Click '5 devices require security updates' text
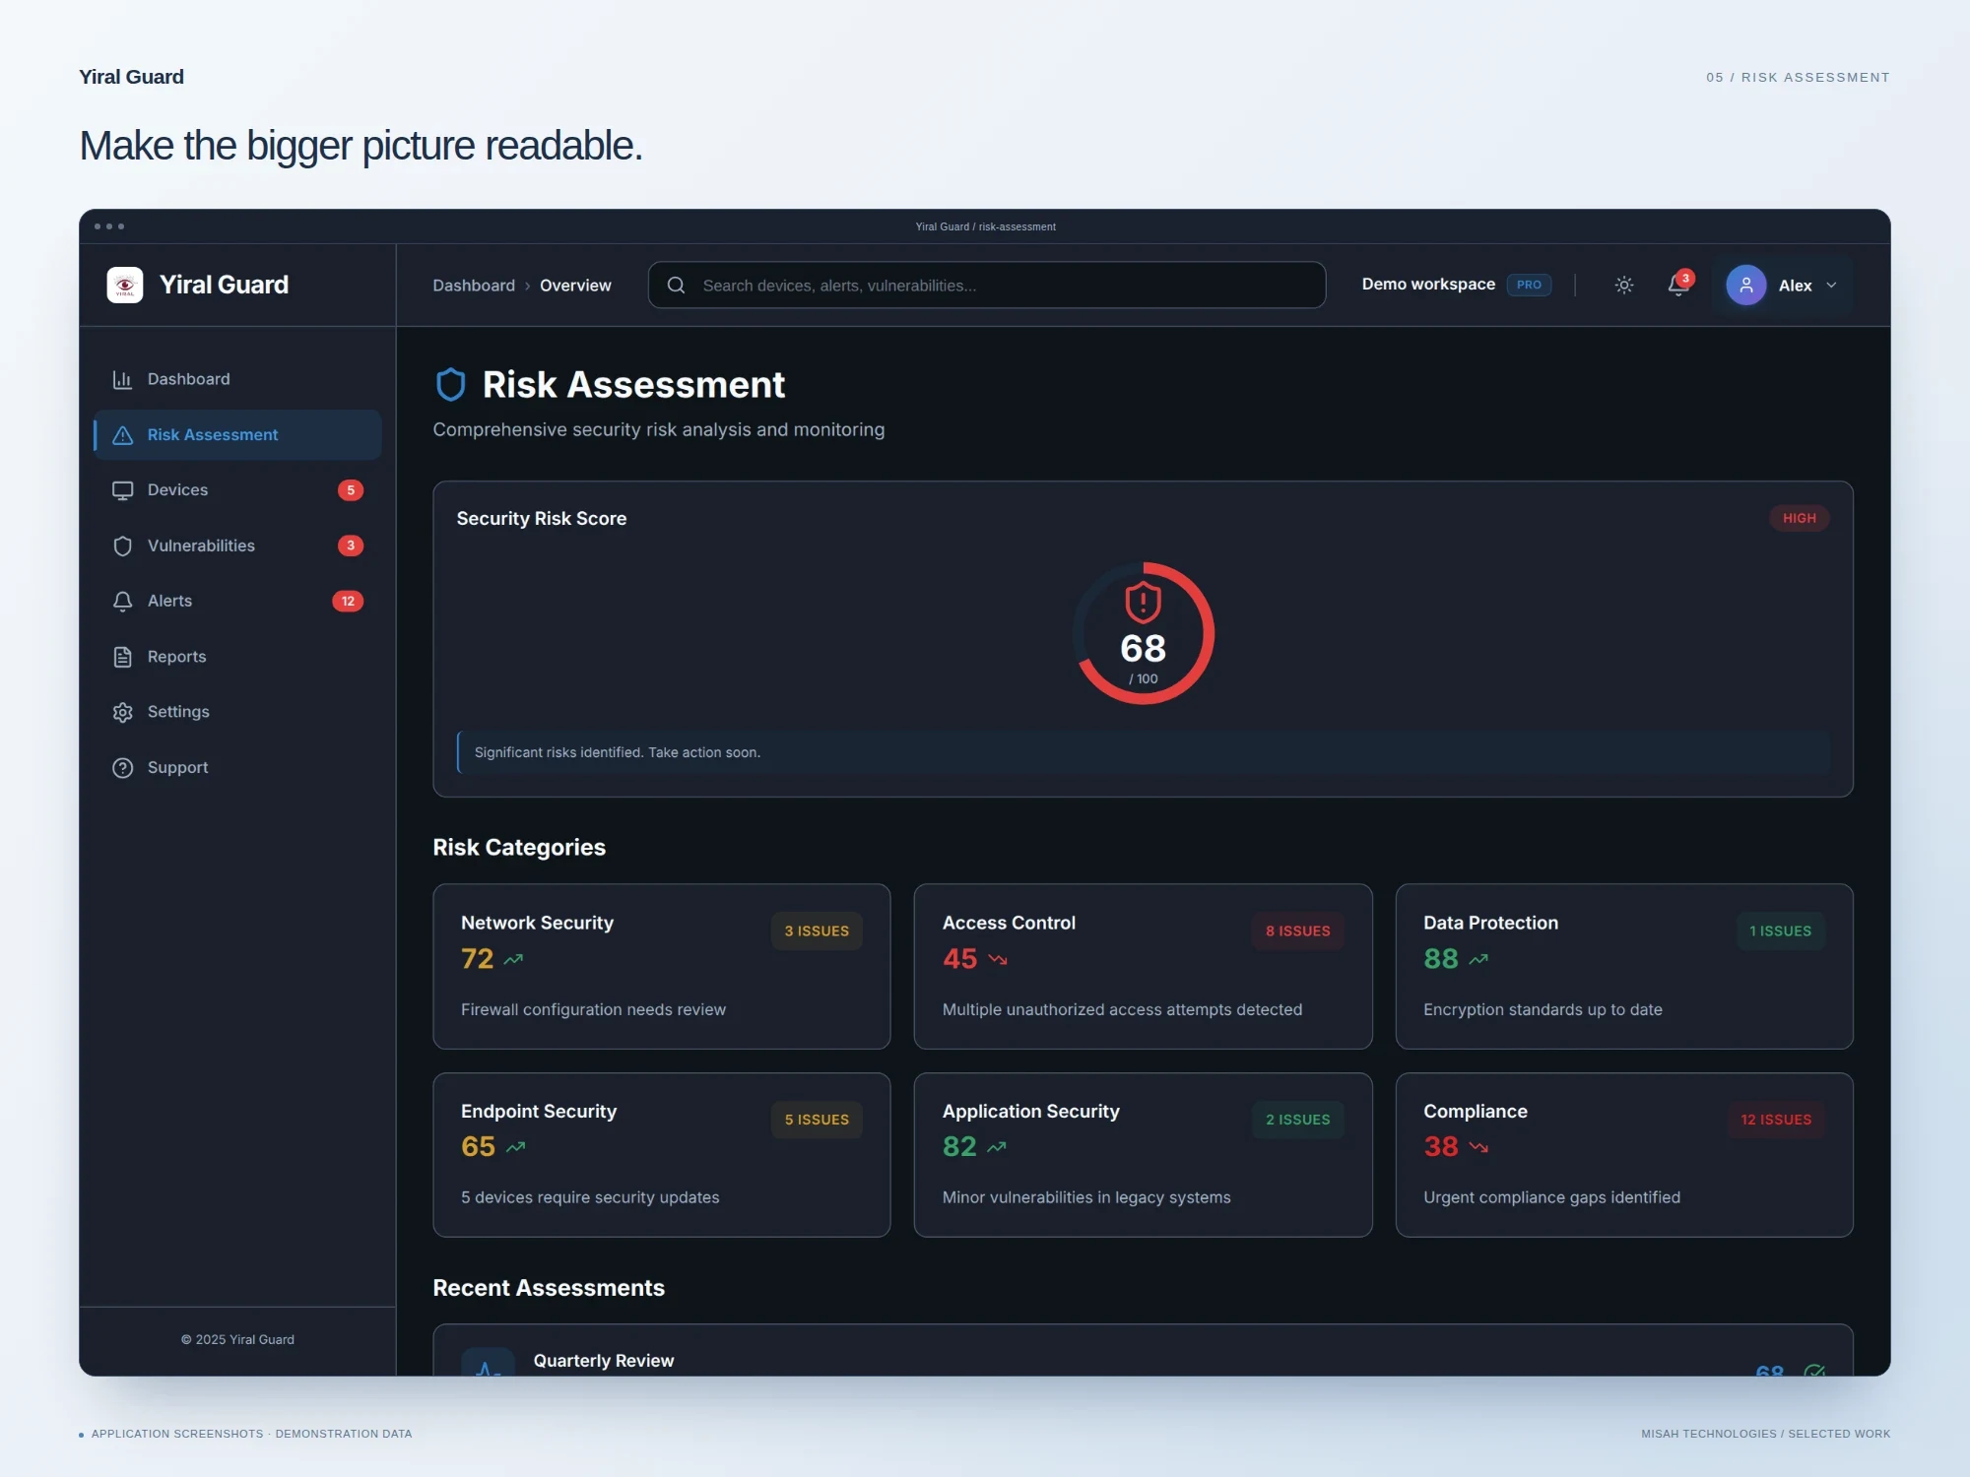This screenshot has width=1970, height=1477. point(590,1198)
